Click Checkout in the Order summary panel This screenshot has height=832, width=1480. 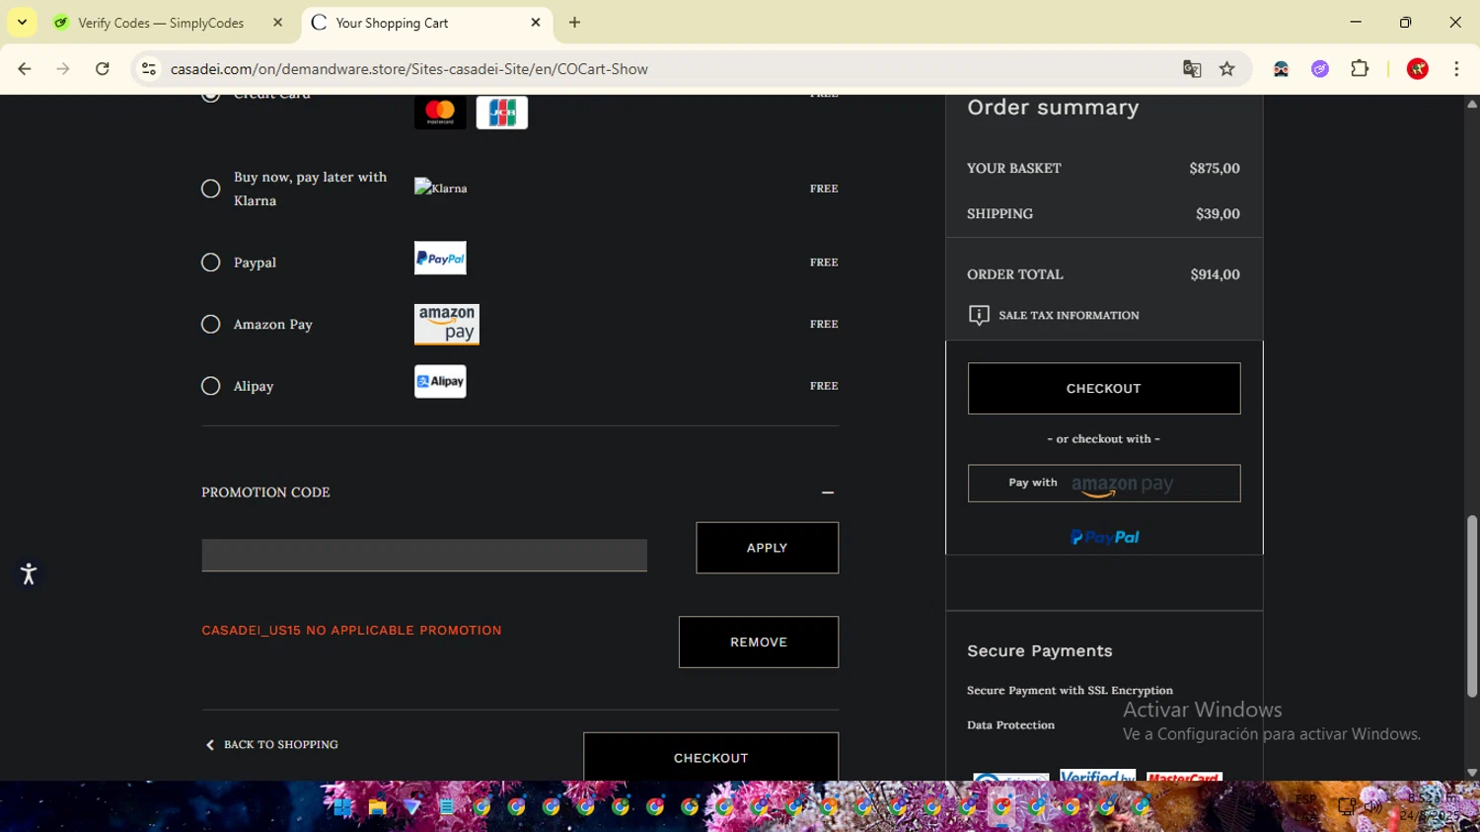coord(1104,389)
